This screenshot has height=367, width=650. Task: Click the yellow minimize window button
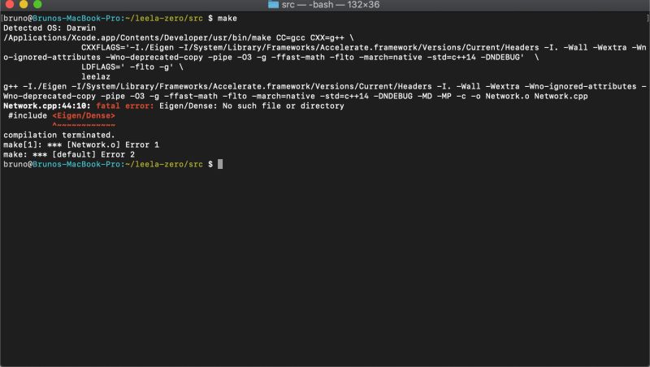click(x=24, y=4)
